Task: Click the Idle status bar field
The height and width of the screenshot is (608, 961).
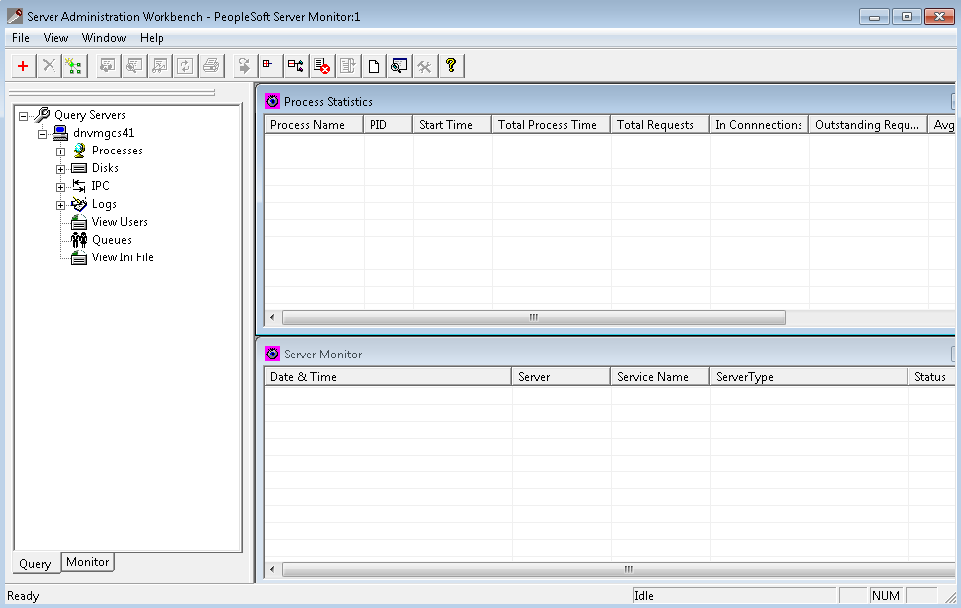Action: (734, 596)
